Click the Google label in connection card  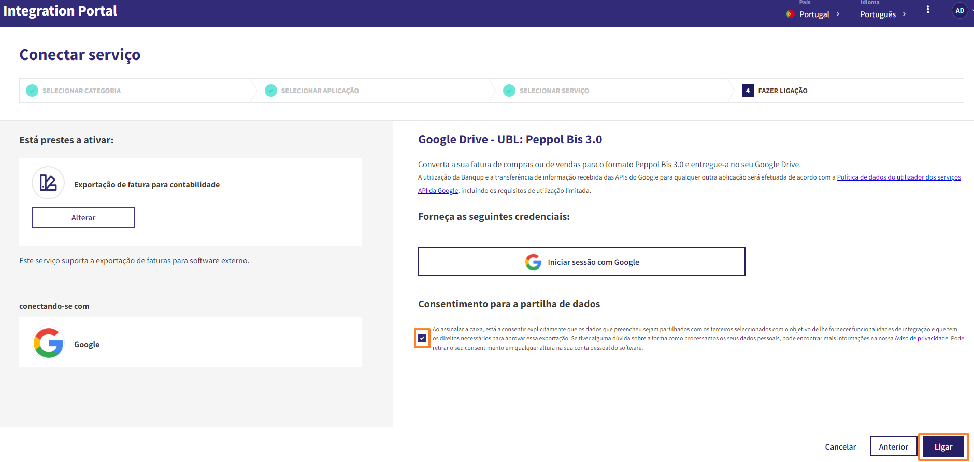point(87,345)
